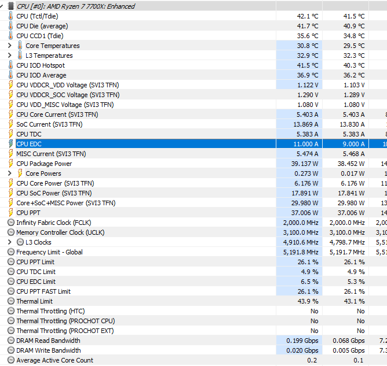Screen dimensions: 387x366
Task: Click lightning icon beside CPU Core Current
Action: tap(10, 114)
